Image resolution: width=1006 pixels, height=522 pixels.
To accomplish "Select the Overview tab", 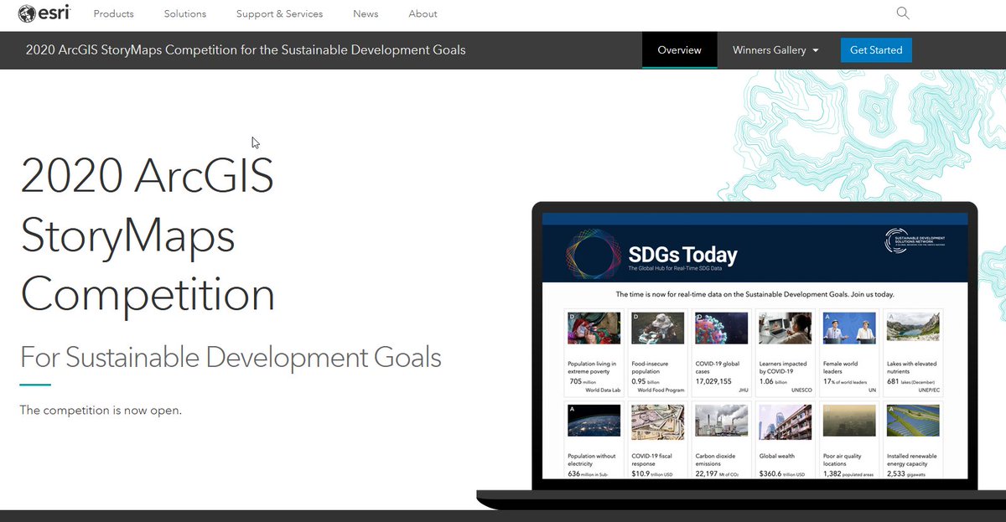I will pyautogui.click(x=679, y=50).
